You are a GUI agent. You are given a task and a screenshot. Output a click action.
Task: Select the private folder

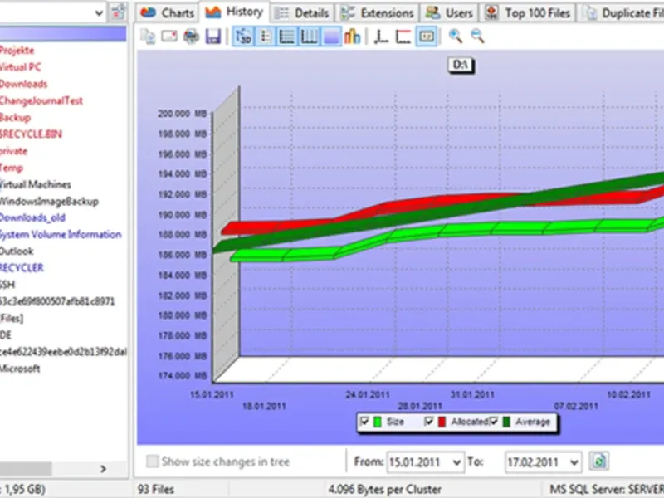coord(13,151)
